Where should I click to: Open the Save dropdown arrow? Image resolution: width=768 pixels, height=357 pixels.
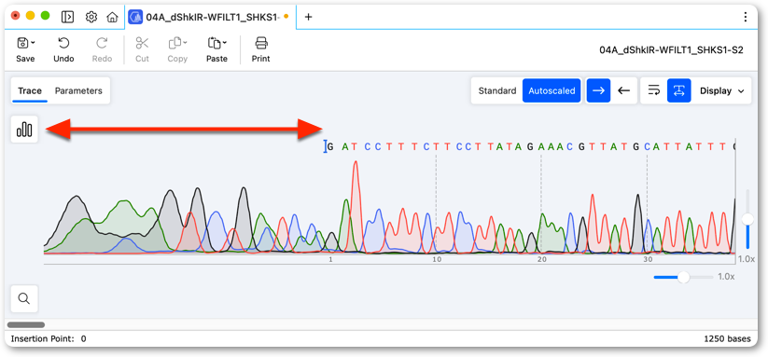pos(33,43)
